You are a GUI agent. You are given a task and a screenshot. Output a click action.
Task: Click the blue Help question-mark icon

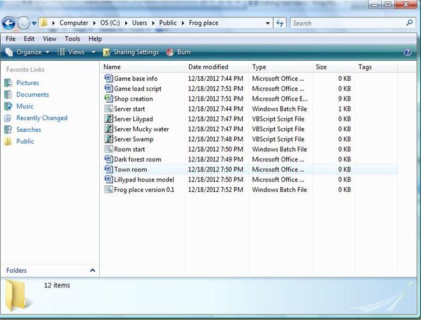(x=407, y=52)
